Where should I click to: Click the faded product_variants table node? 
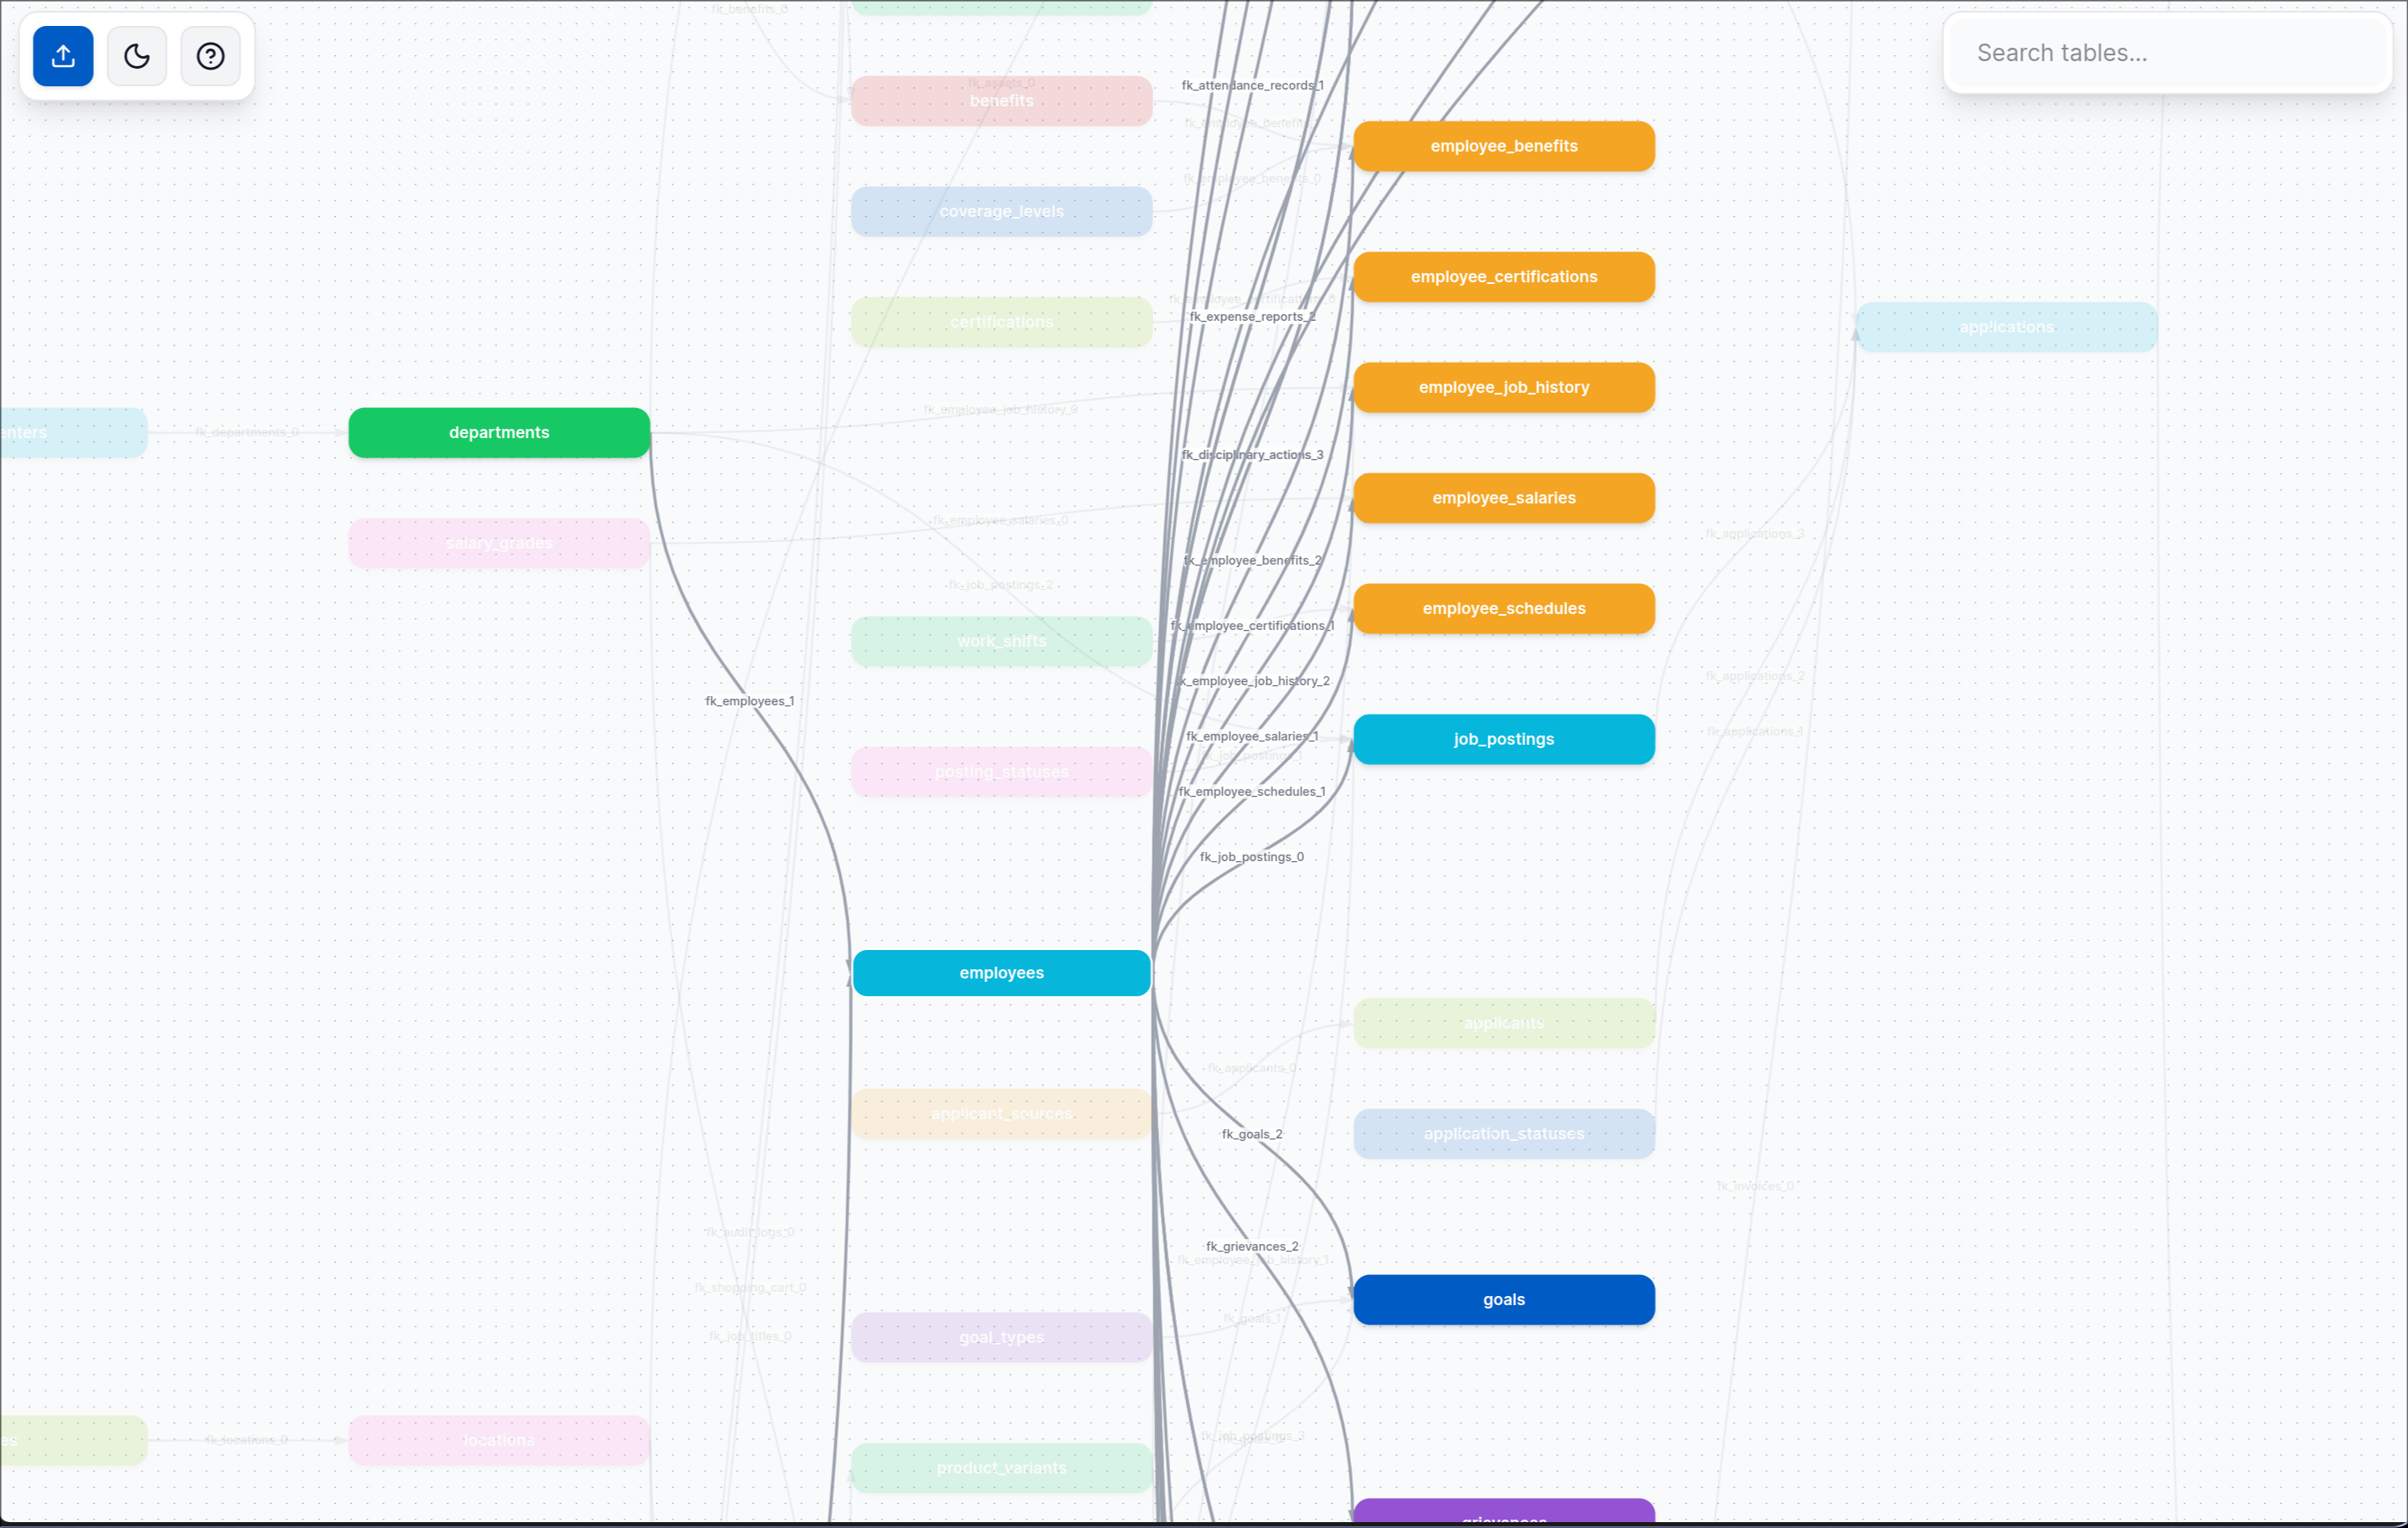[1001, 1468]
